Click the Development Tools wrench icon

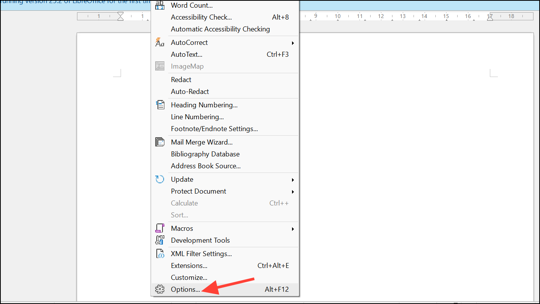click(x=160, y=240)
